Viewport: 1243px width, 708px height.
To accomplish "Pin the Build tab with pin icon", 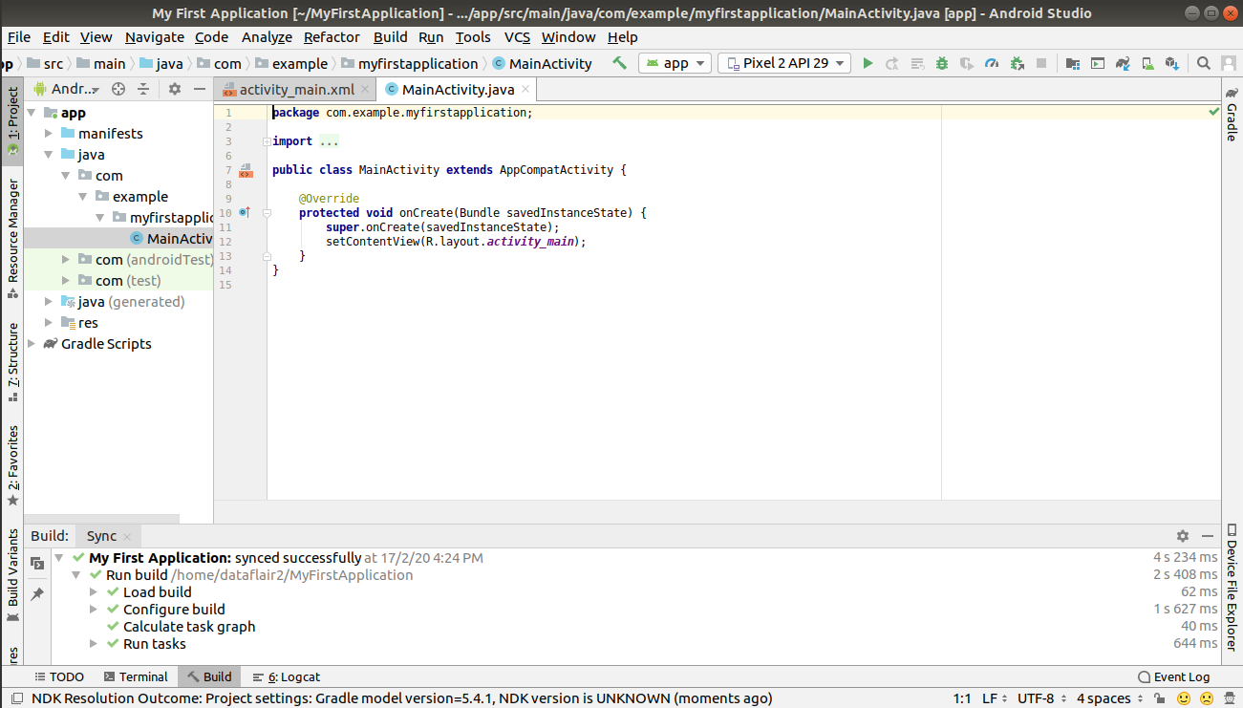I will tap(37, 594).
